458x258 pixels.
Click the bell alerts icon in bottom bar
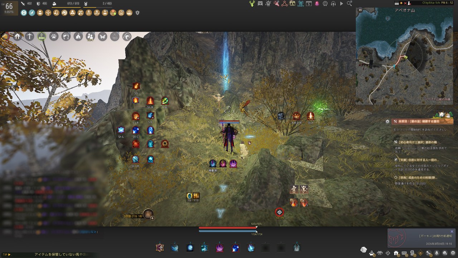(x=437, y=253)
